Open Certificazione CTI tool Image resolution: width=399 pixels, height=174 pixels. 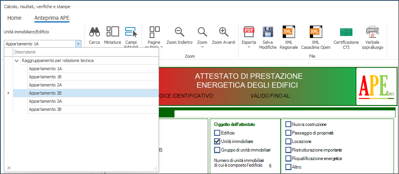coord(346,32)
